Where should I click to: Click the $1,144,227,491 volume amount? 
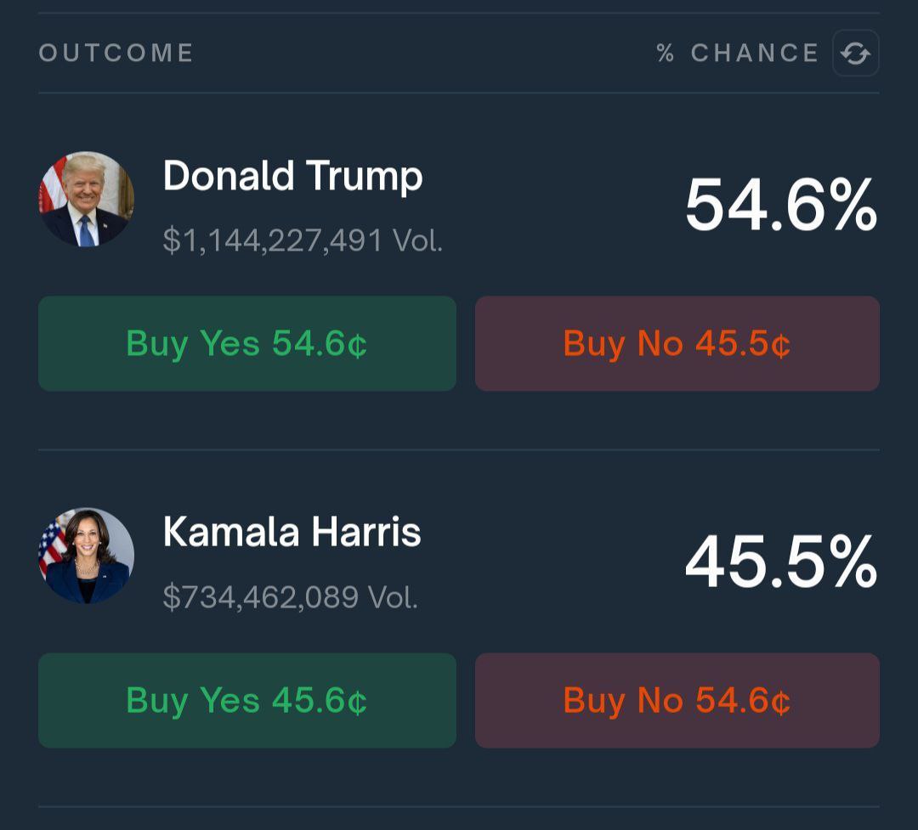coord(273,241)
